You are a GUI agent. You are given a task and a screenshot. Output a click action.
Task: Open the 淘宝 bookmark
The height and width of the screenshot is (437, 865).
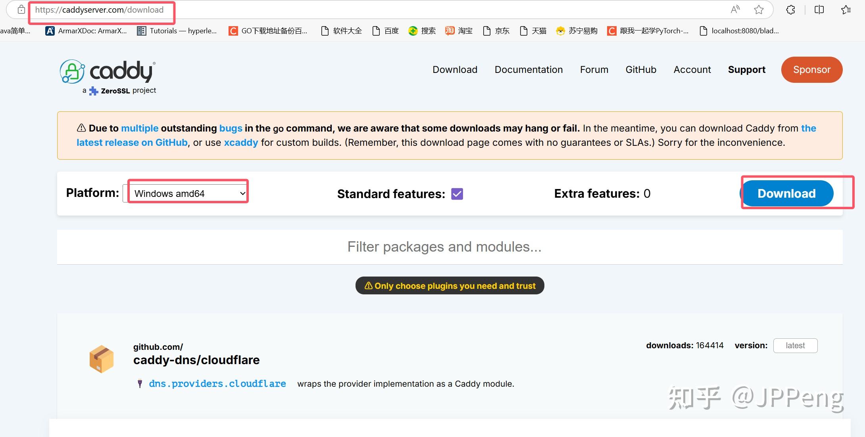(x=459, y=31)
